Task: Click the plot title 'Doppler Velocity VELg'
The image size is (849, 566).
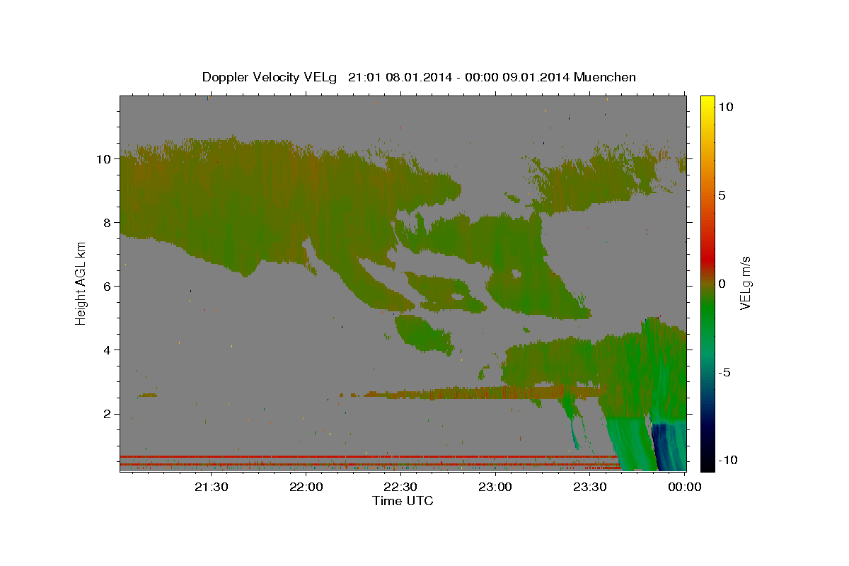Action: 270,77
